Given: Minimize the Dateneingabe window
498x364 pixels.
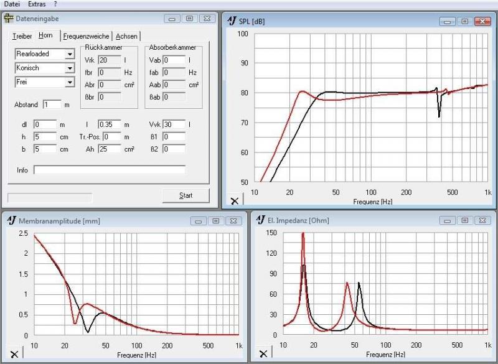Looking at the screenshot, I should coord(172,19).
